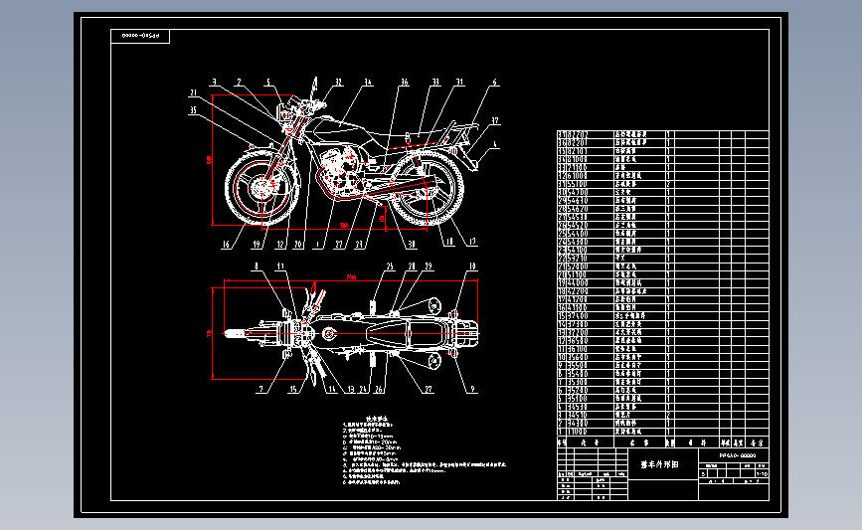Viewport: 862px width, 530px height.
Task: Click callout number 16 below the front wheel
Action: point(226,244)
